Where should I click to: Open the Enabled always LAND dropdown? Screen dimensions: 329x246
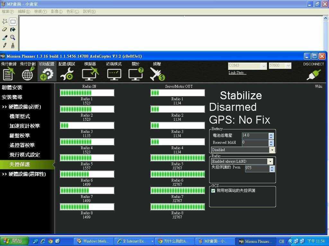coord(270,161)
